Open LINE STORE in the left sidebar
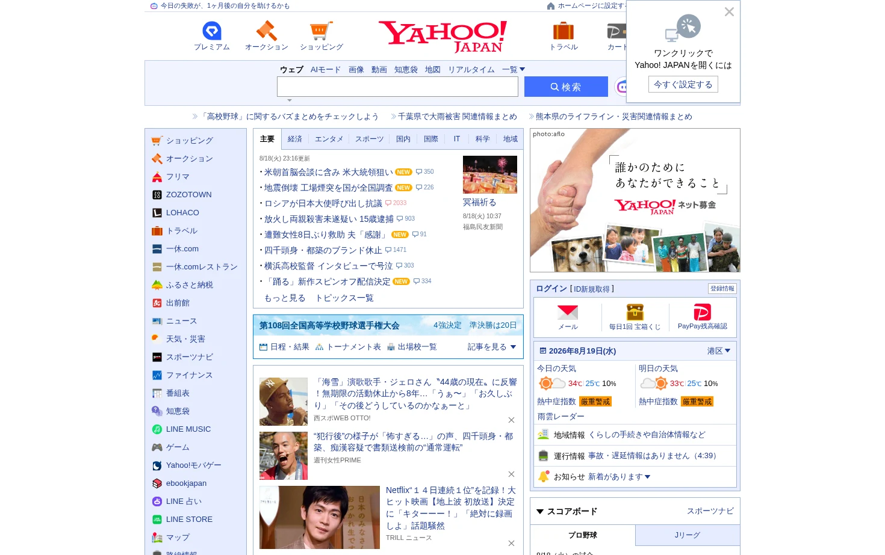The height and width of the screenshot is (555, 885). (x=182, y=520)
